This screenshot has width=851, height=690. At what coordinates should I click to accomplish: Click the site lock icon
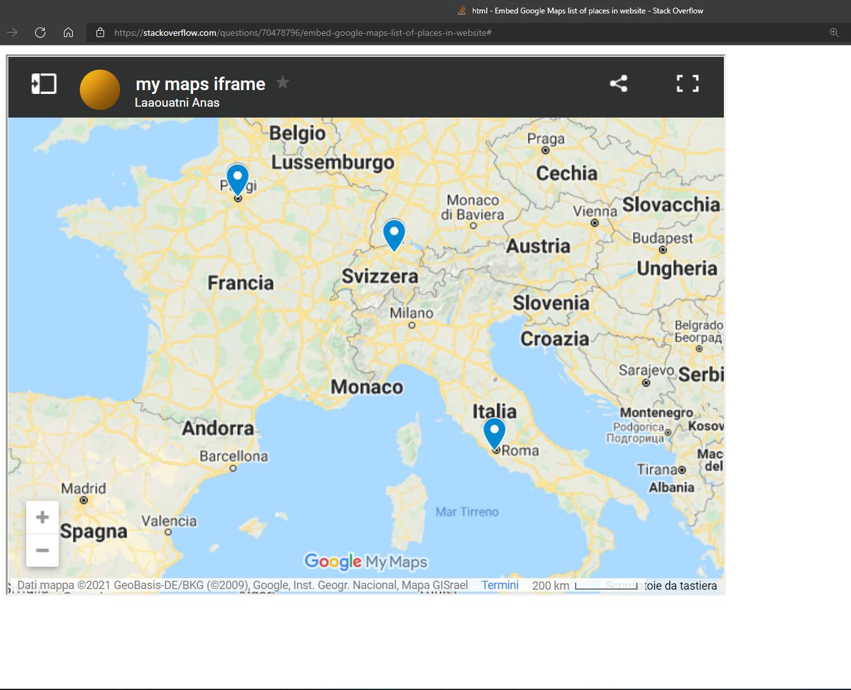pos(100,33)
